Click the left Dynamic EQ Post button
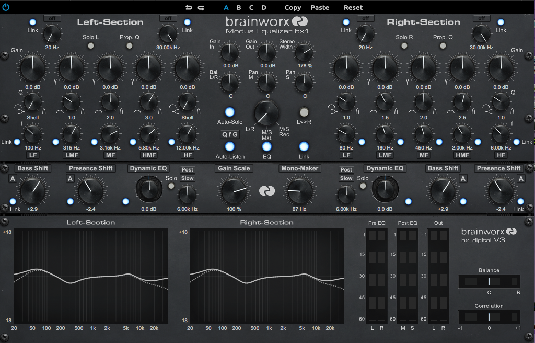This screenshot has height=343, width=535. [188, 169]
